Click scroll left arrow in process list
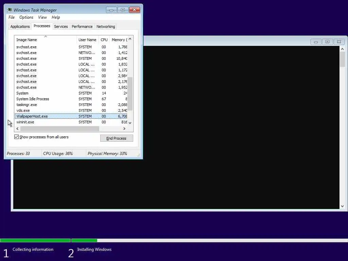Viewport: 348px width, 261px height. pos(17,128)
